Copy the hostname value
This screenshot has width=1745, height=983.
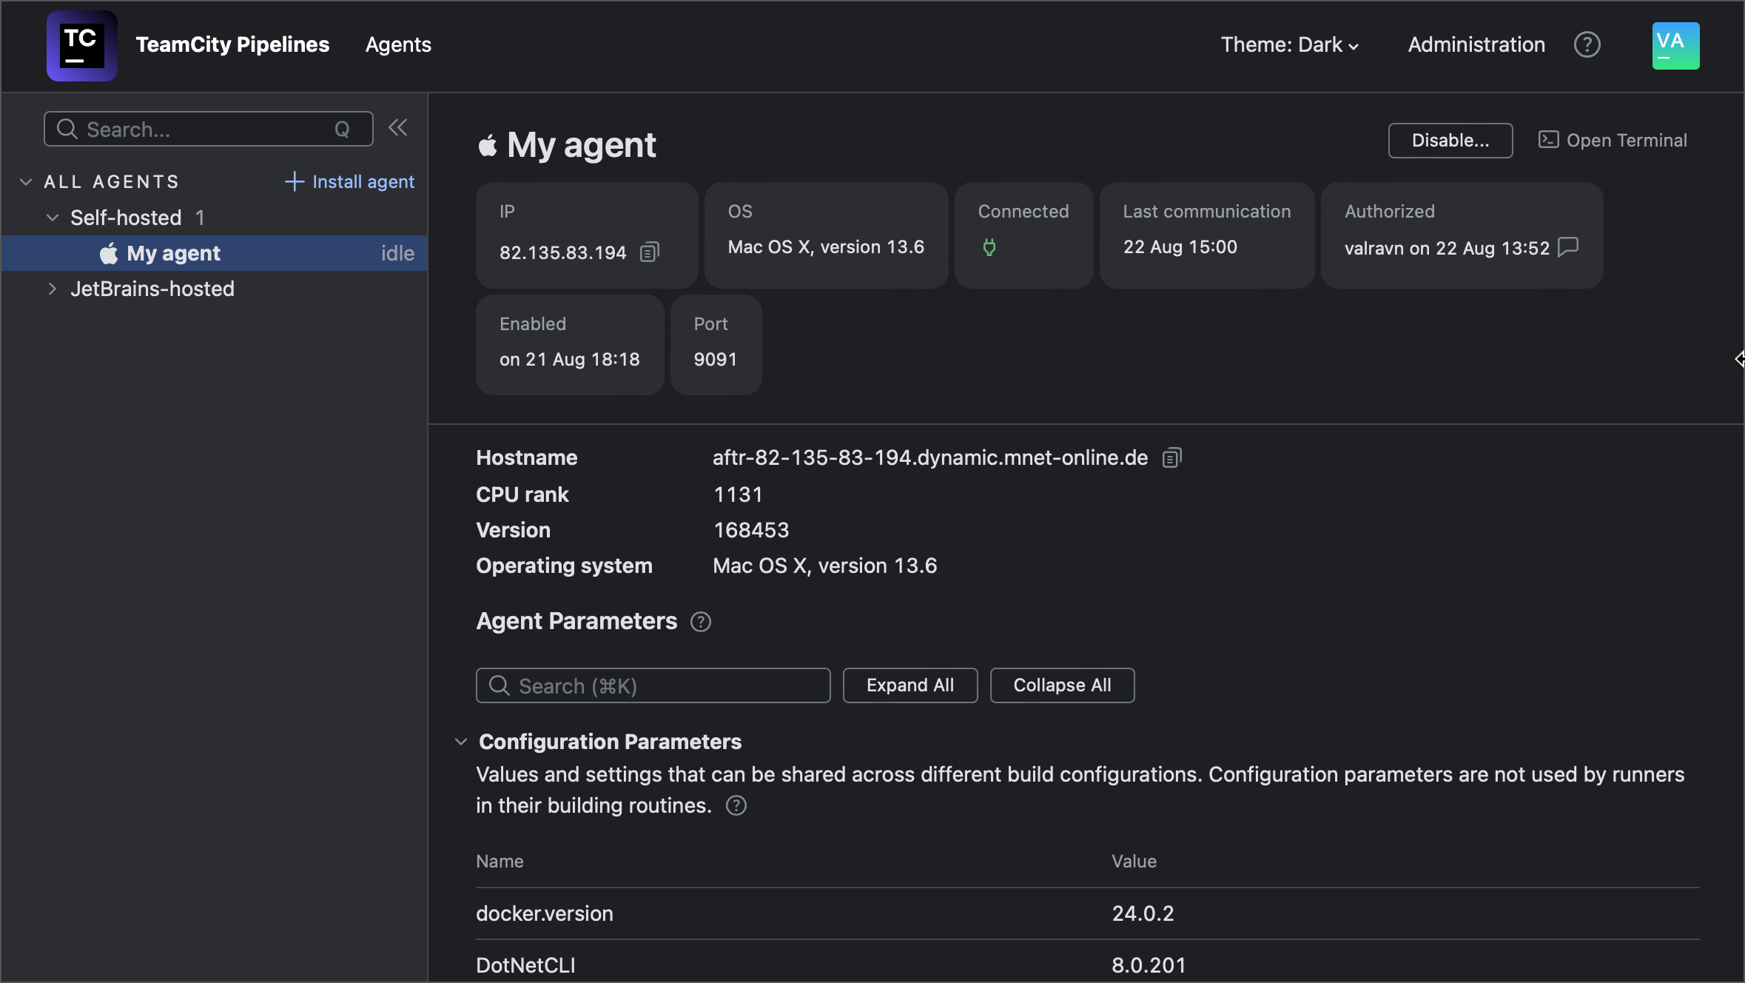1171,457
